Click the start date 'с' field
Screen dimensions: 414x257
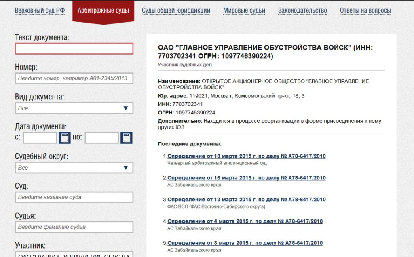[x=40, y=138]
